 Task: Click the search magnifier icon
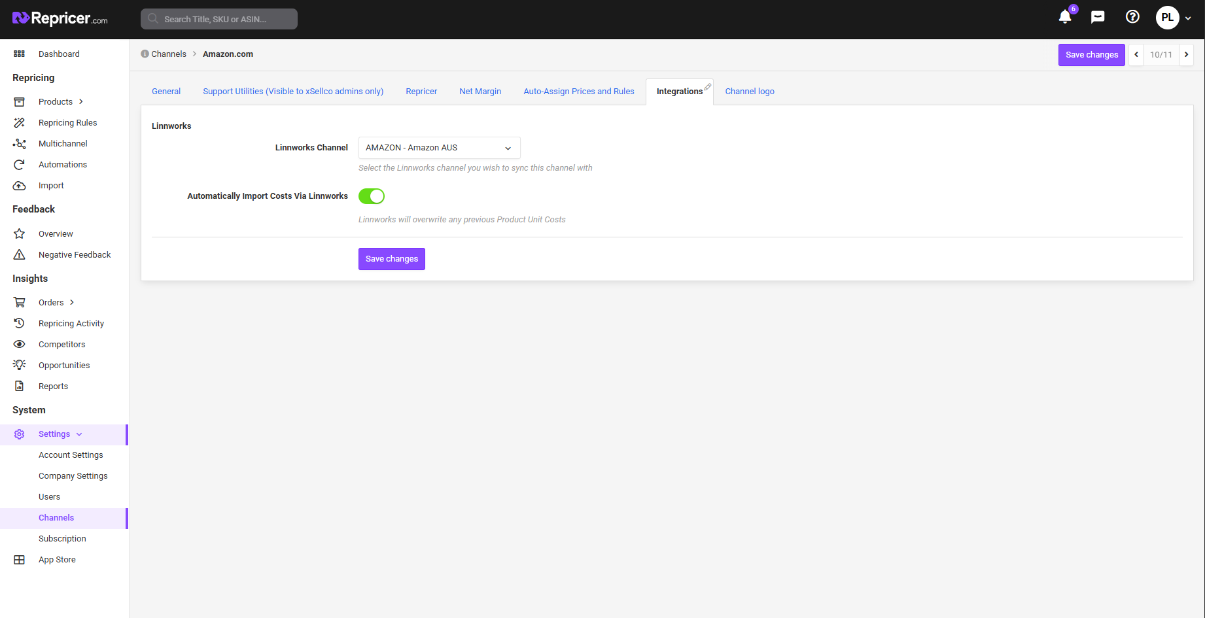153,18
